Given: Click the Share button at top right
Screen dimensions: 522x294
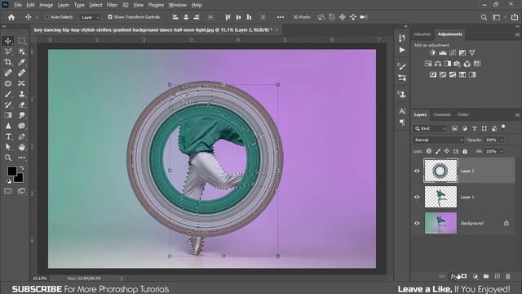Looking at the screenshot, I should 515,17.
